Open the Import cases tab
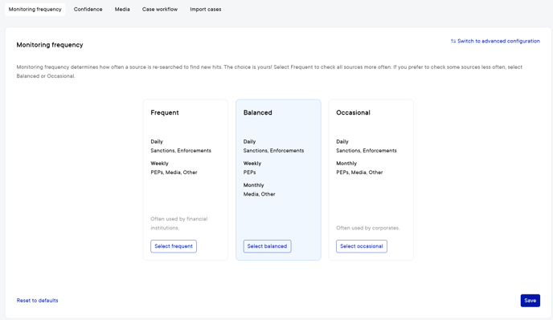 click(206, 10)
